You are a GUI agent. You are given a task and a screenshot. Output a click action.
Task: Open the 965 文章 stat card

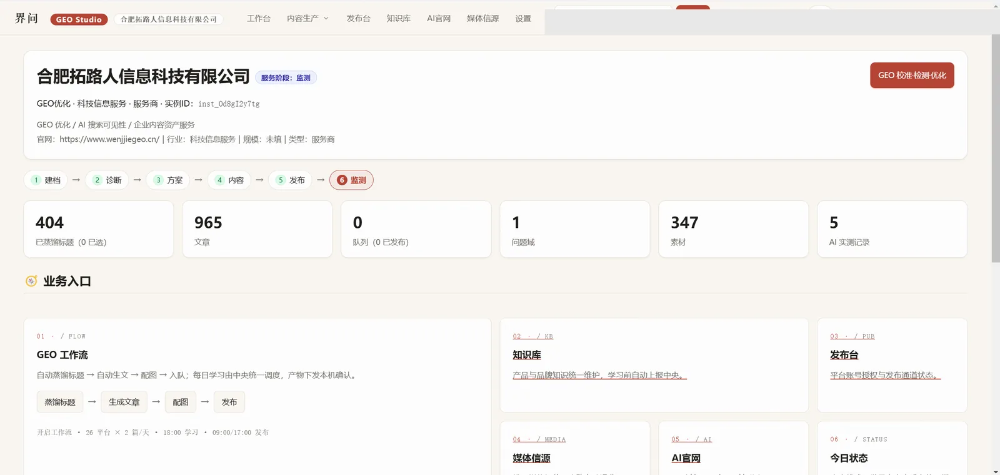point(257,229)
